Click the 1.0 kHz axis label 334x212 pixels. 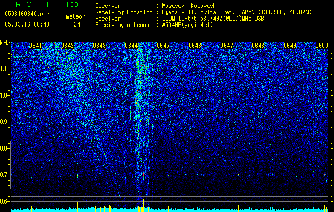(4, 95)
